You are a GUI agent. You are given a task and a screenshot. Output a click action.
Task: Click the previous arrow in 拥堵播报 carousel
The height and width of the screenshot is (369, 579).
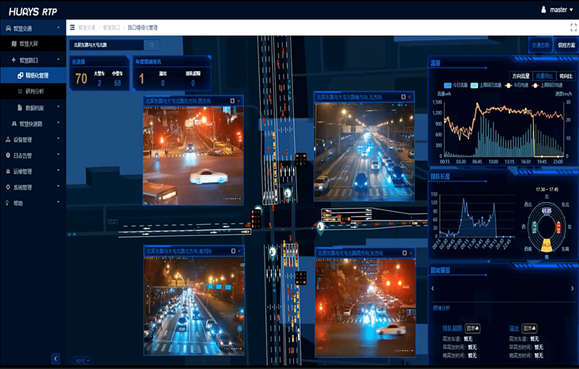click(433, 288)
